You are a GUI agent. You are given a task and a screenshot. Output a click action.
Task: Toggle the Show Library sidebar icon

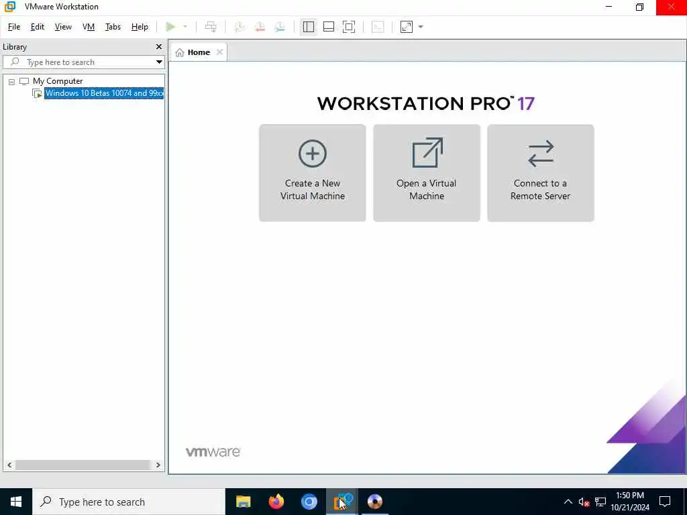[x=309, y=27]
